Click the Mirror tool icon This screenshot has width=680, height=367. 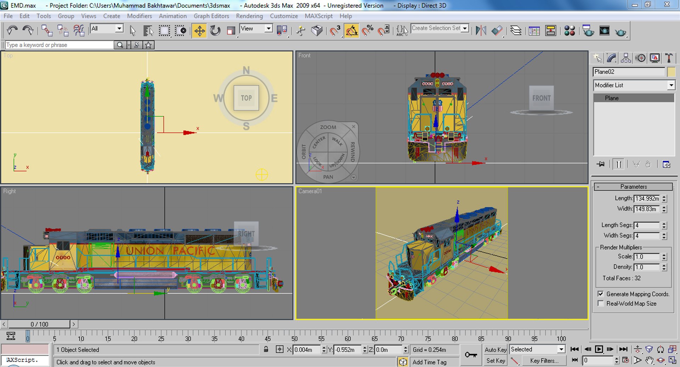481,31
